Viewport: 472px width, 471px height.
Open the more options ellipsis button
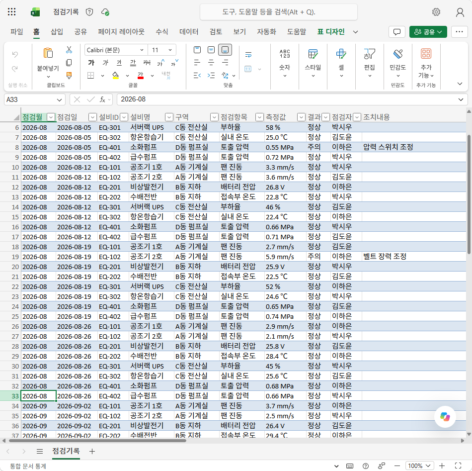click(x=459, y=32)
